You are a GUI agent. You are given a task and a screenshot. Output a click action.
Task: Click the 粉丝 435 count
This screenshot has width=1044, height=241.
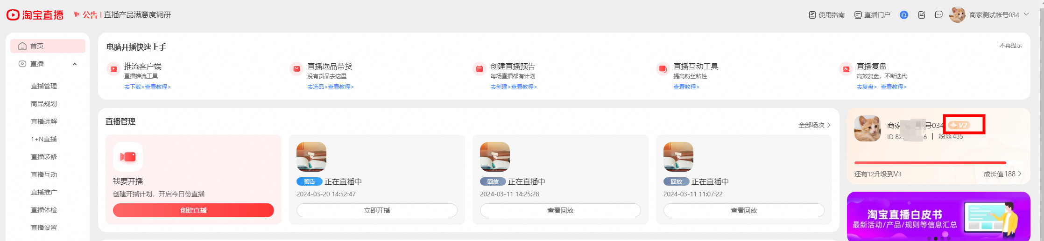click(x=951, y=137)
